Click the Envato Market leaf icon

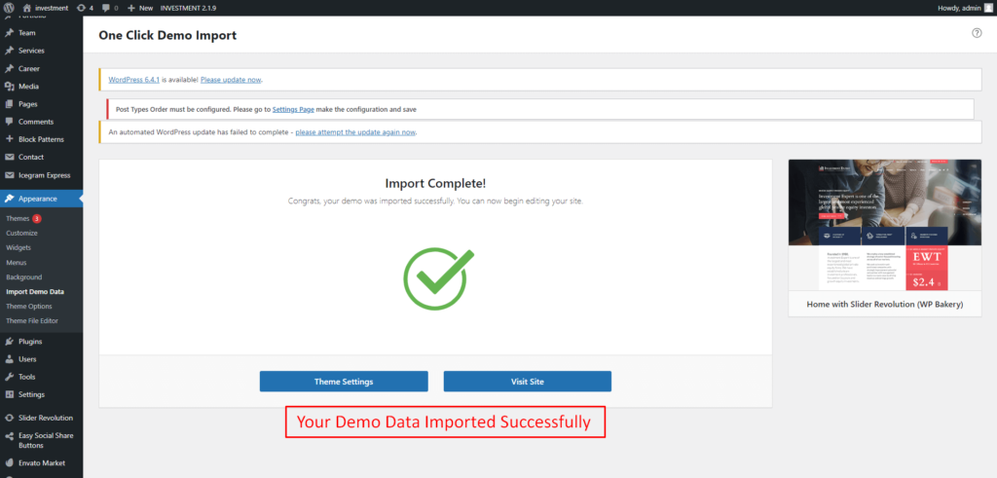[10, 463]
